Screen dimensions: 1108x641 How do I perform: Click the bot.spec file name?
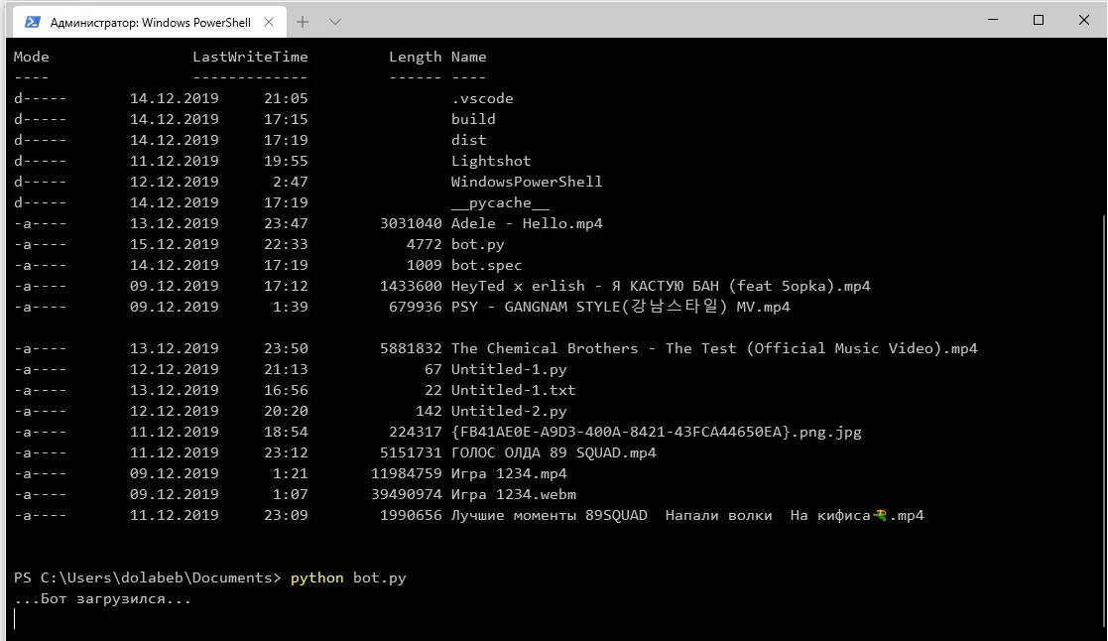[486, 265]
